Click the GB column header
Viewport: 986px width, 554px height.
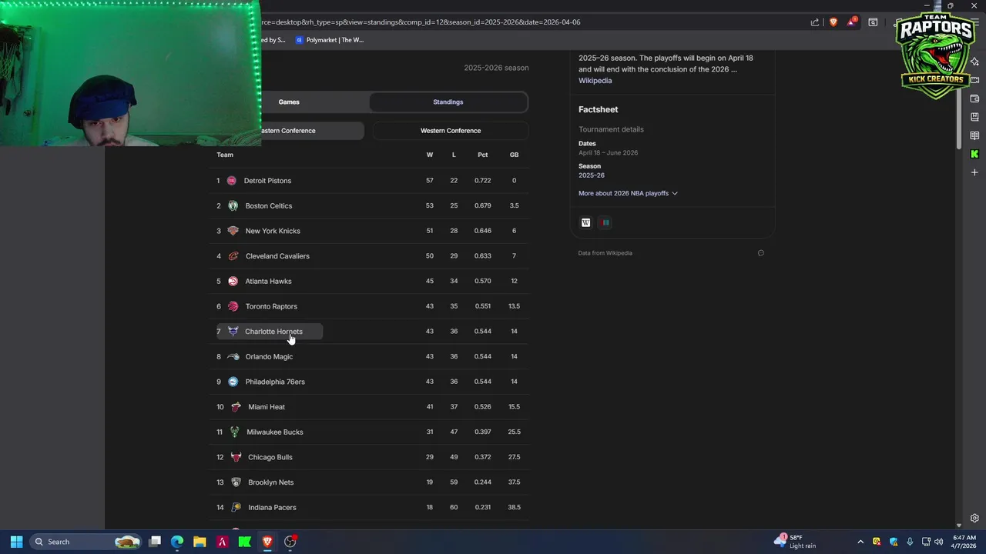point(514,155)
